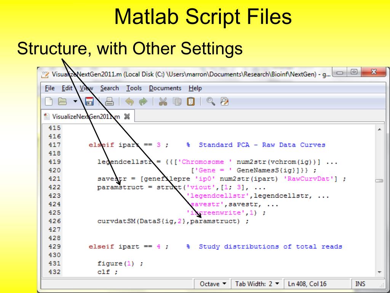Click 'clf' on line 432

coord(104,272)
